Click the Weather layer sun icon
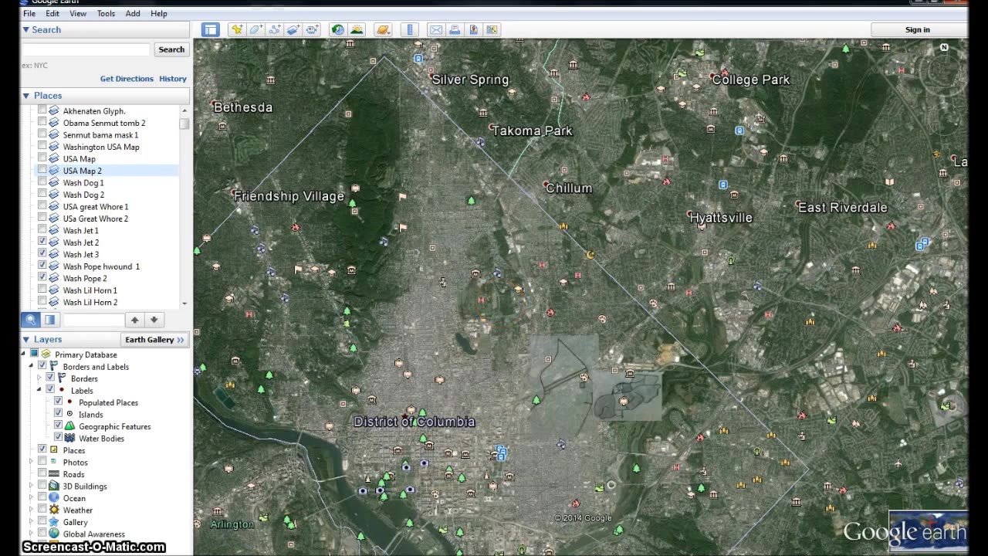Viewport: 988px width, 556px height. coord(54,510)
